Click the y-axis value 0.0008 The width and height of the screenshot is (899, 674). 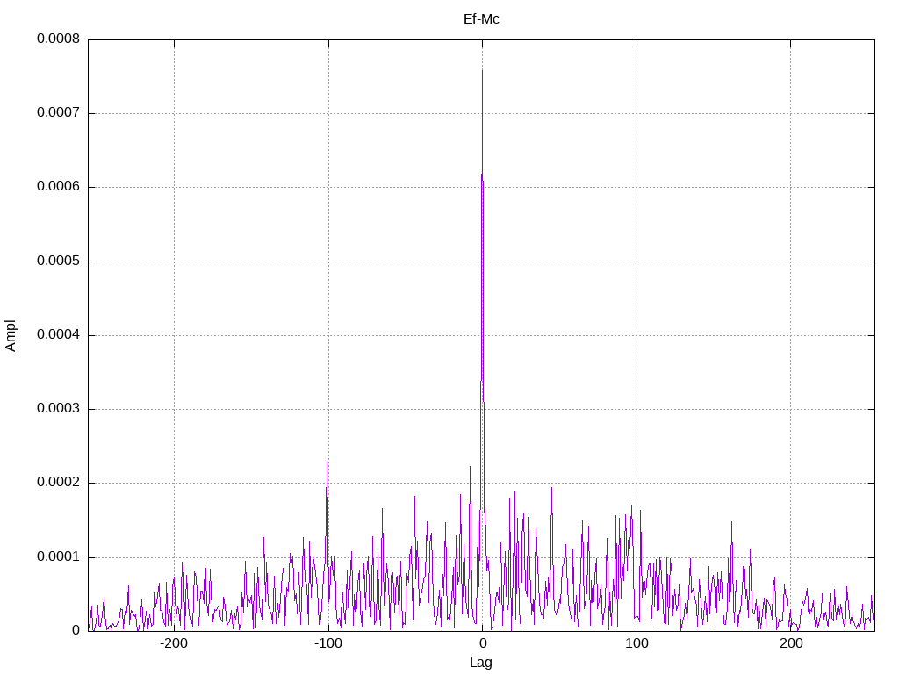click(58, 39)
